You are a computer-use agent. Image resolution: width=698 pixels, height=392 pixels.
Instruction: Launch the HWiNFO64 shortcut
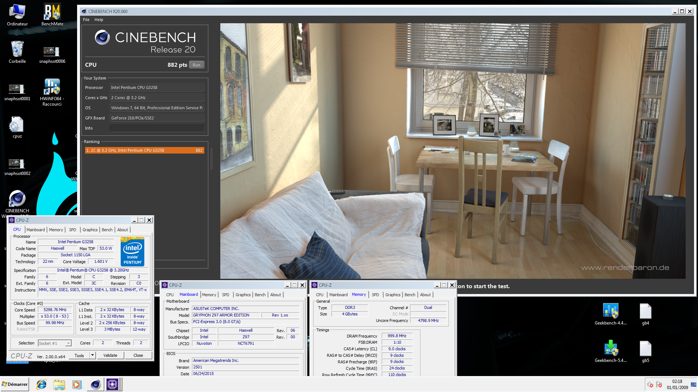[52, 92]
